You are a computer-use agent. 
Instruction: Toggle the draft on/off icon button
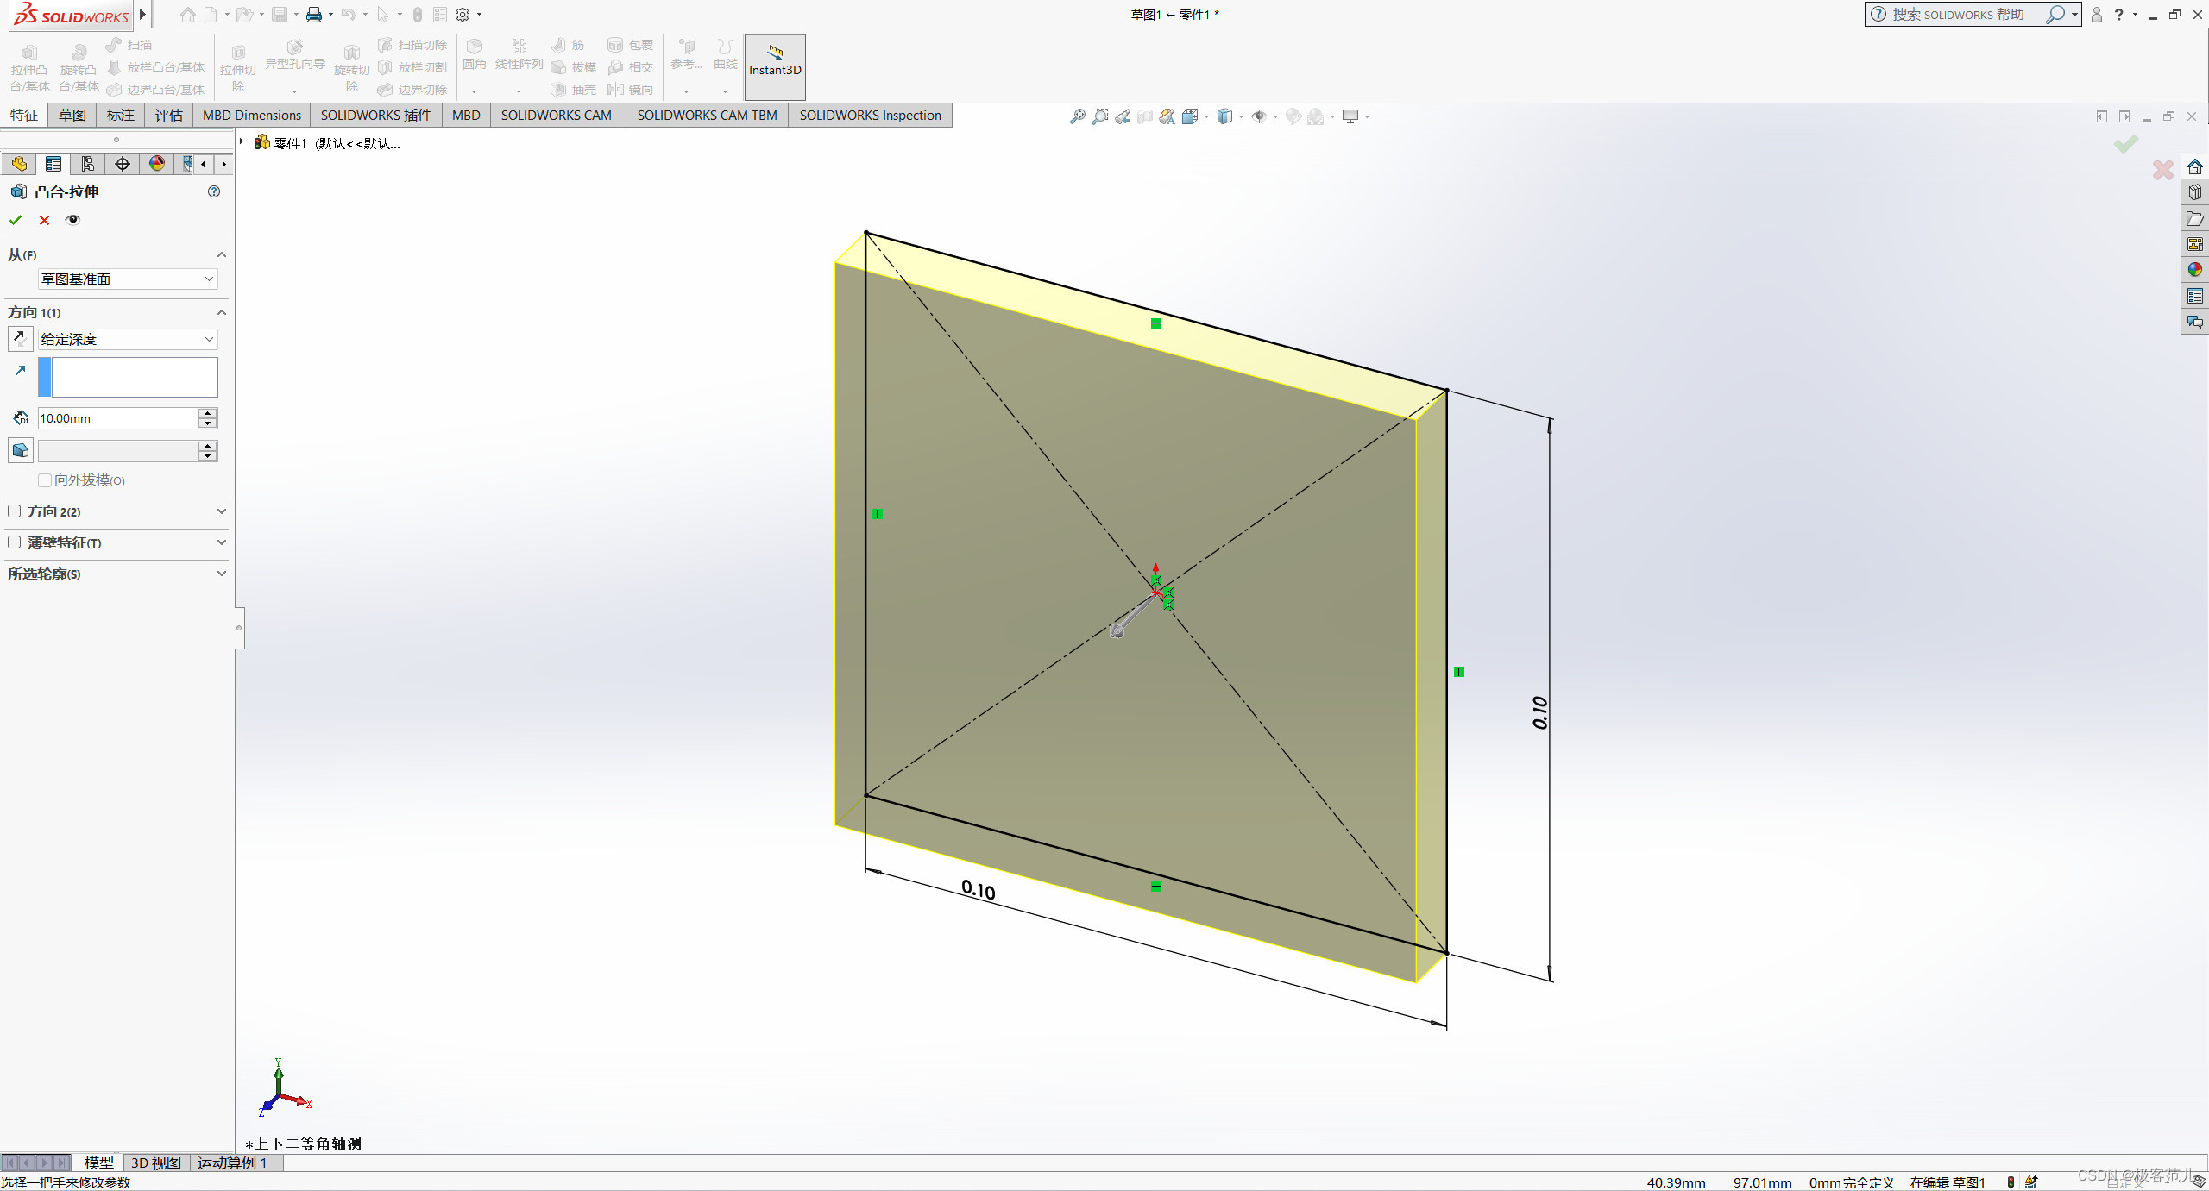pyautogui.click(x=20, y=450)
